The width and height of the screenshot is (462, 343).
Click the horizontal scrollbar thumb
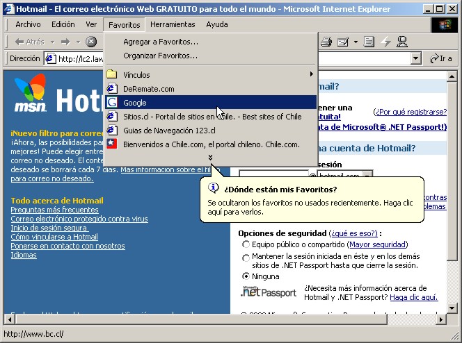[201, 319]
